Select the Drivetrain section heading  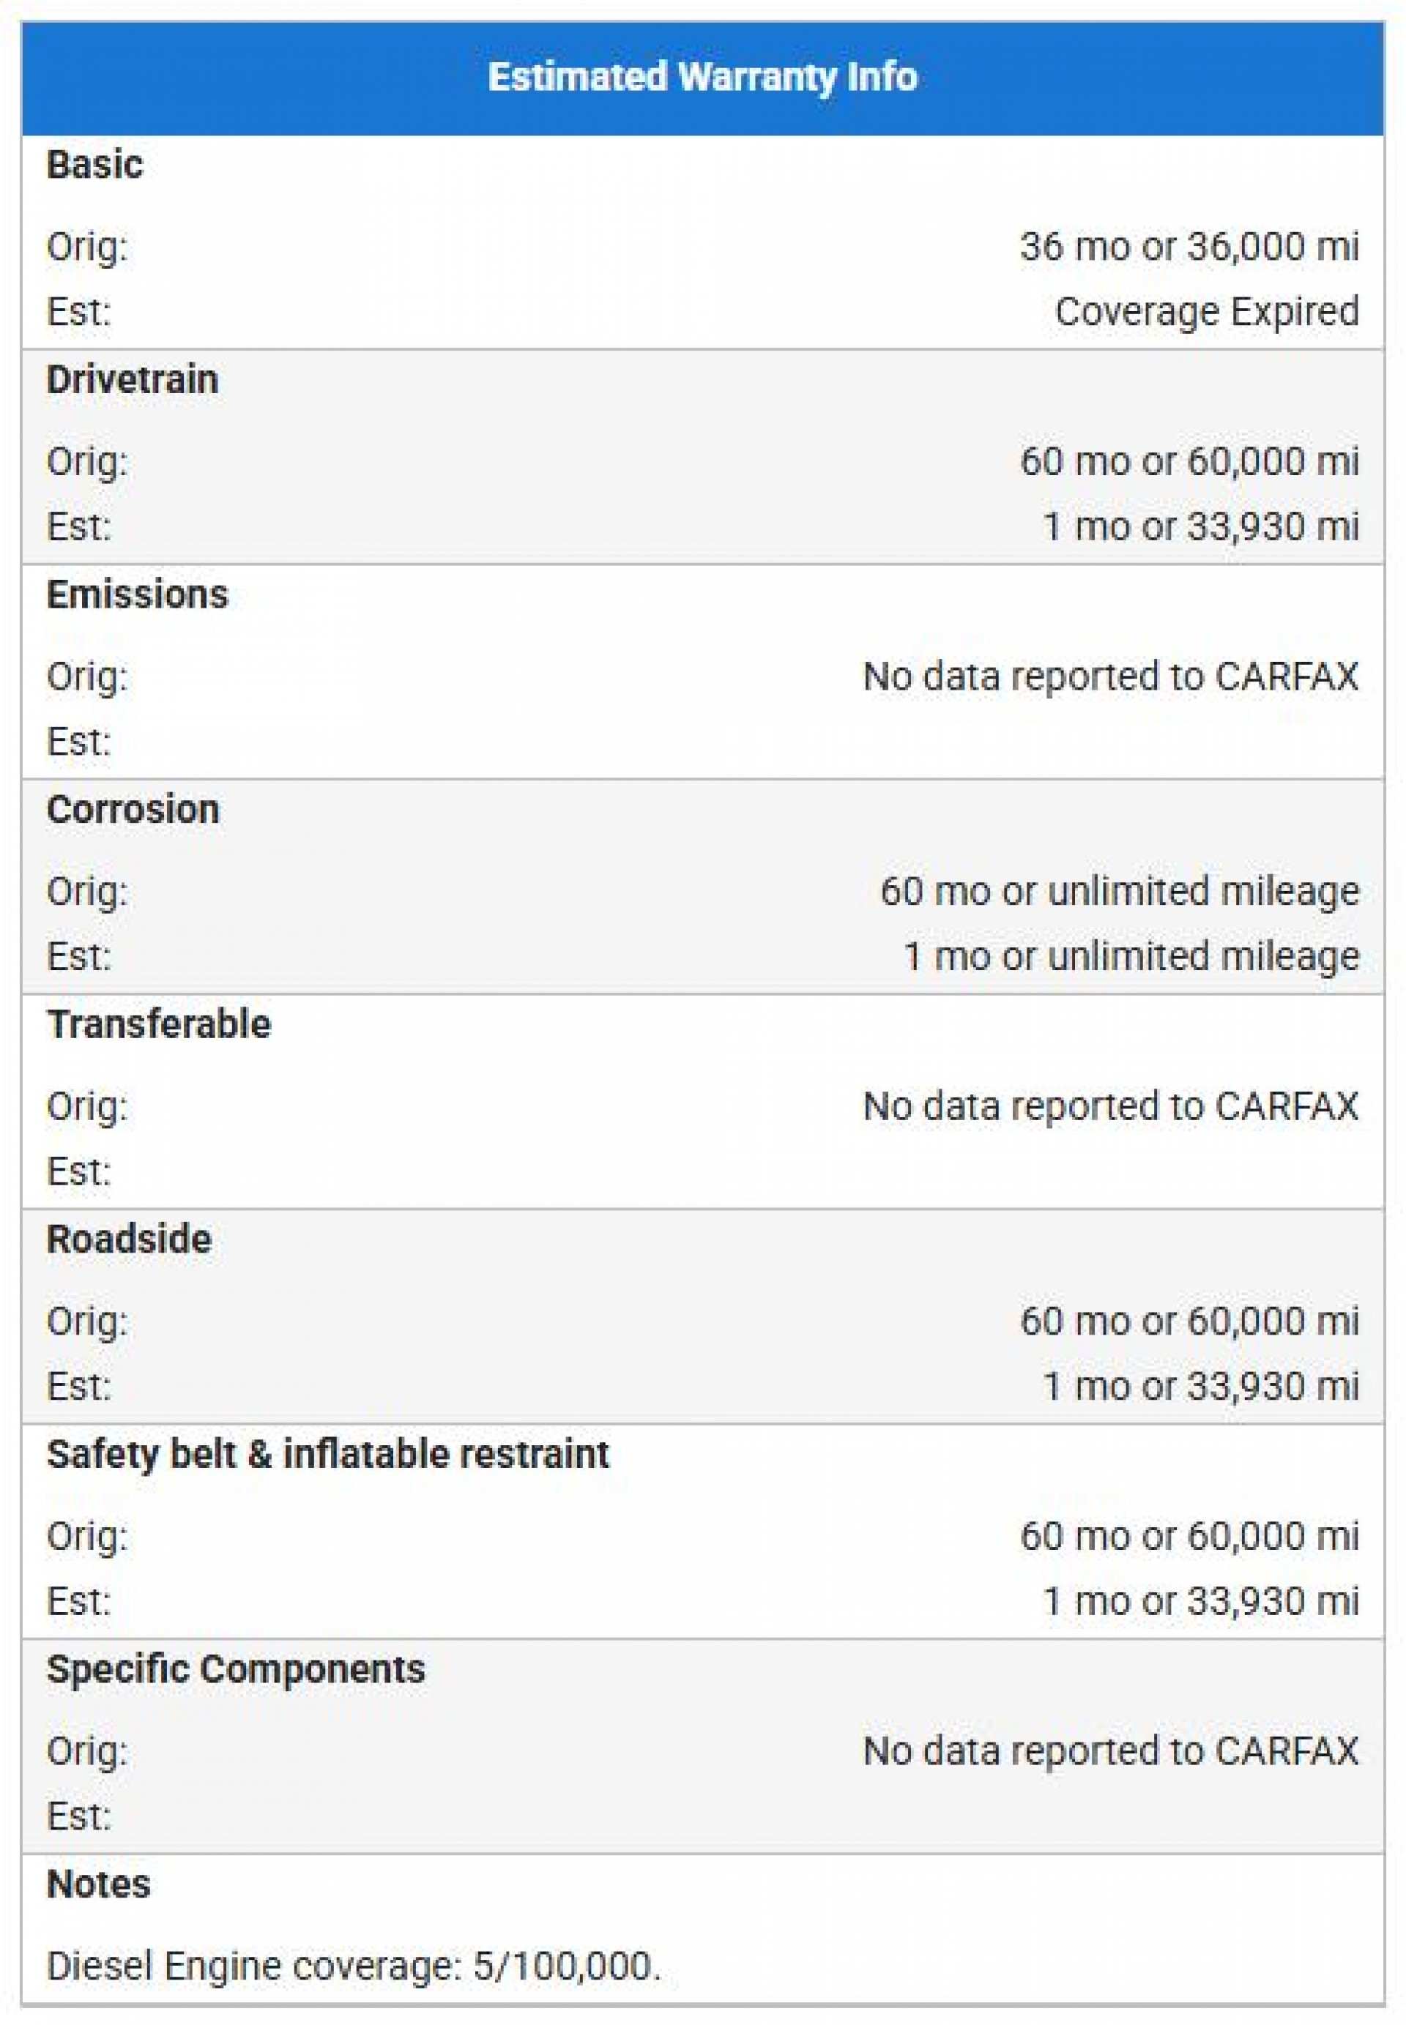tap(132, 380)
